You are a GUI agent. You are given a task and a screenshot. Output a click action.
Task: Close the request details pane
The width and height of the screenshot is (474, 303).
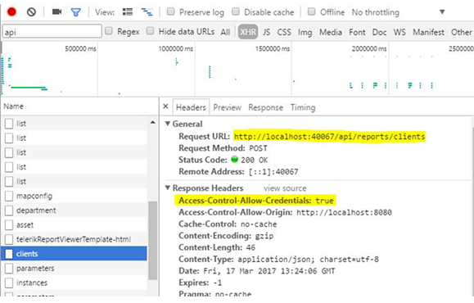click(x=165, y=106)
